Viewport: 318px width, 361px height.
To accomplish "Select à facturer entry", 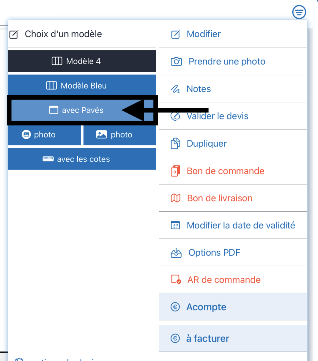I will click(233, 338).
